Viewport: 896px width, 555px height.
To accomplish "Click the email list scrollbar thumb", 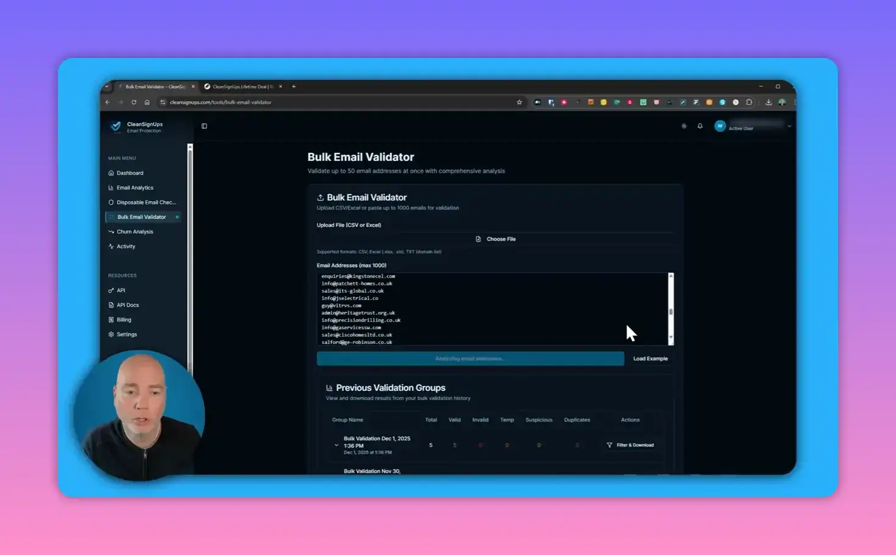I will 670,312.
